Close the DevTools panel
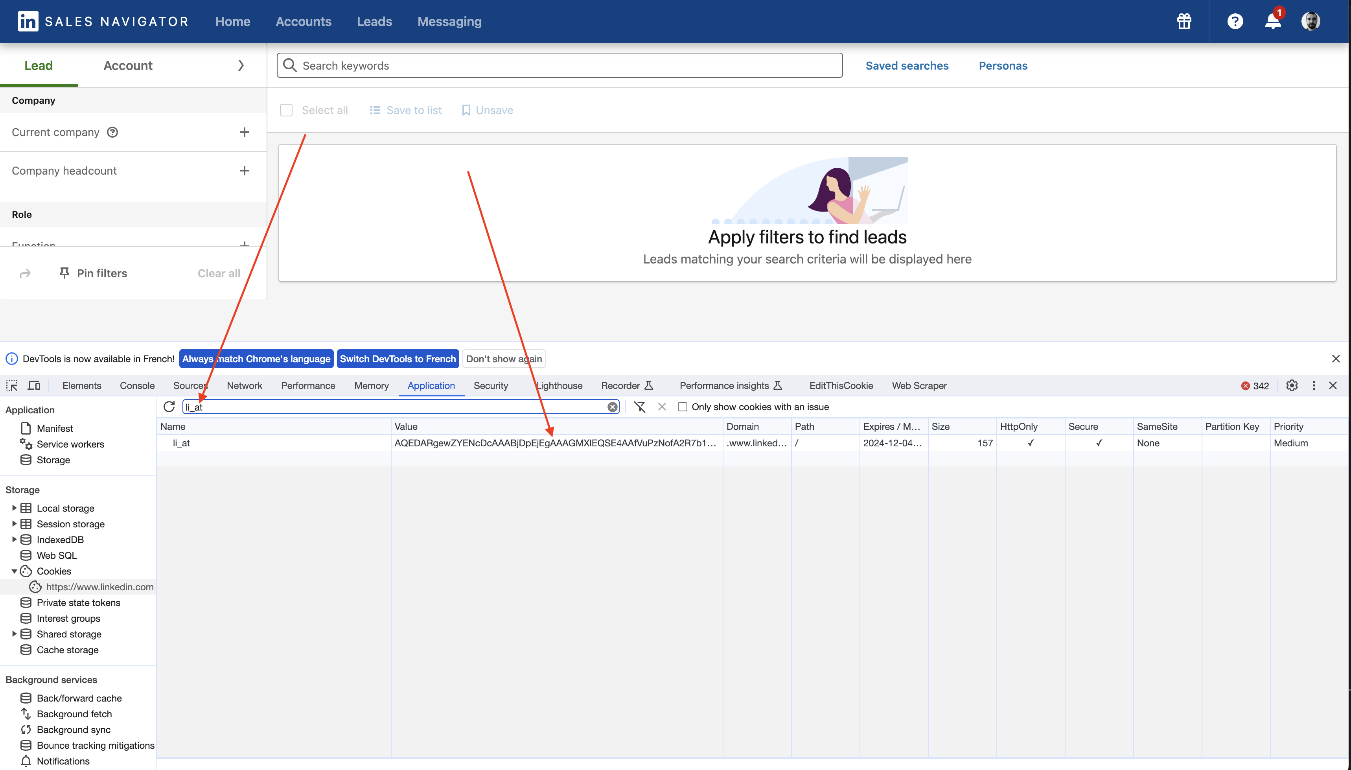This screenshot has height=770, width=1351. tap(1333, 385)
